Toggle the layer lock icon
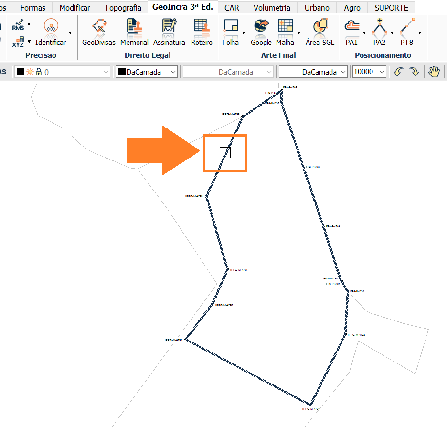This screenshot has width=447, height=427. pos(39,72)
